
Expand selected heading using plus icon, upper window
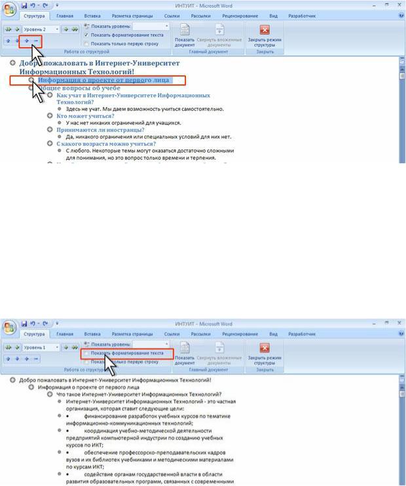[x=27, y=41]
